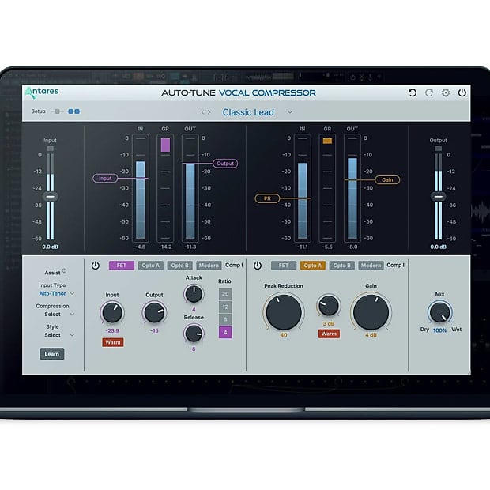Select Modern tab in Comp II
The image size is (490, 490).
371,266
